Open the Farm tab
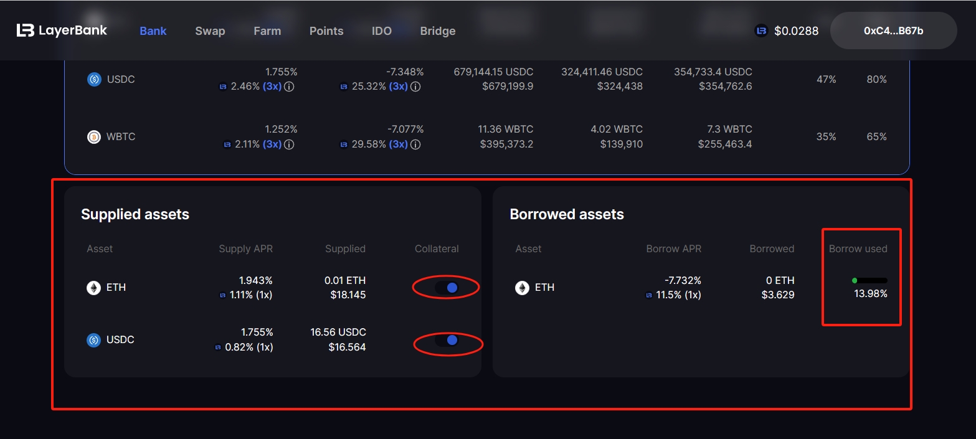 coord(267,31)
